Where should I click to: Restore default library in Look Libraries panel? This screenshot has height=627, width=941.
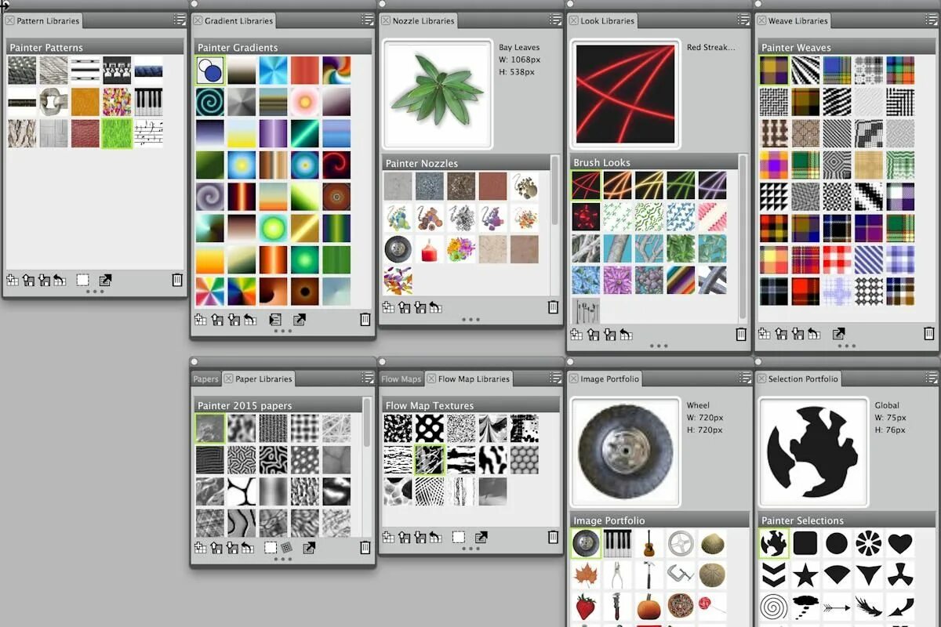click(x=625, y=334)
